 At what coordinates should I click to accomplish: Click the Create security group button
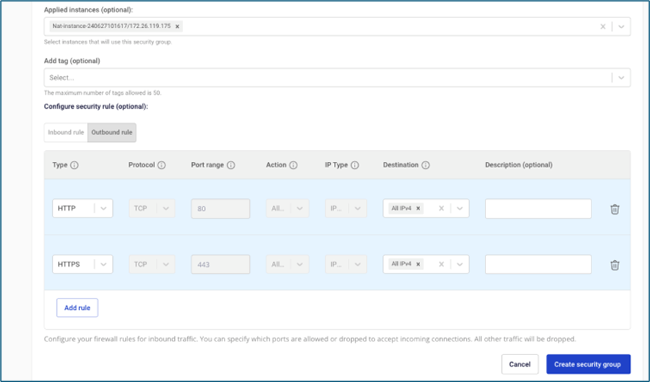588,364
